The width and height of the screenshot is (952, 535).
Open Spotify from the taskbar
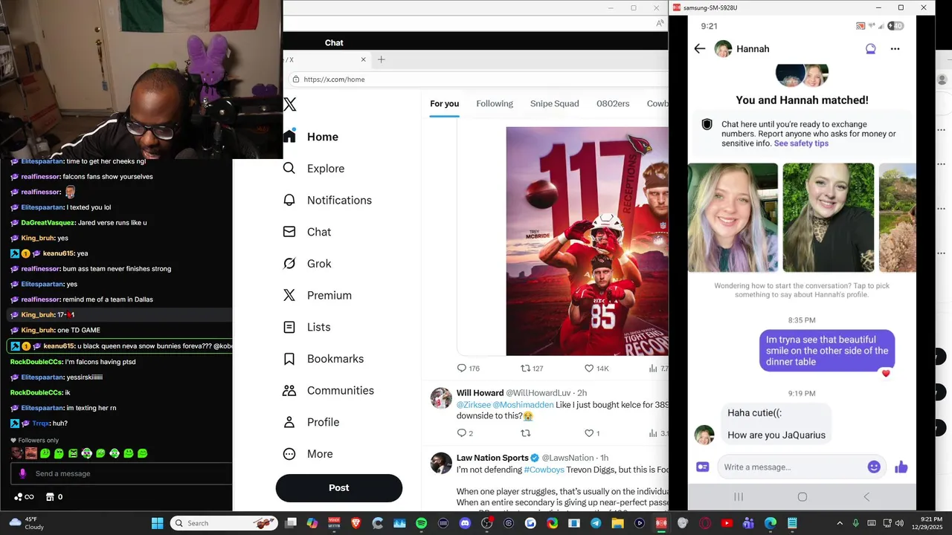coord(422,523)
